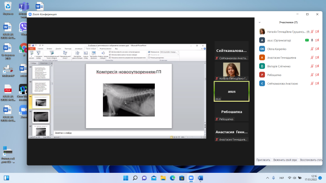Select the dark X-ray thumbnail below the highlighted one
Viewport: 326px width, 183px height.
click(x=41, y=116)
